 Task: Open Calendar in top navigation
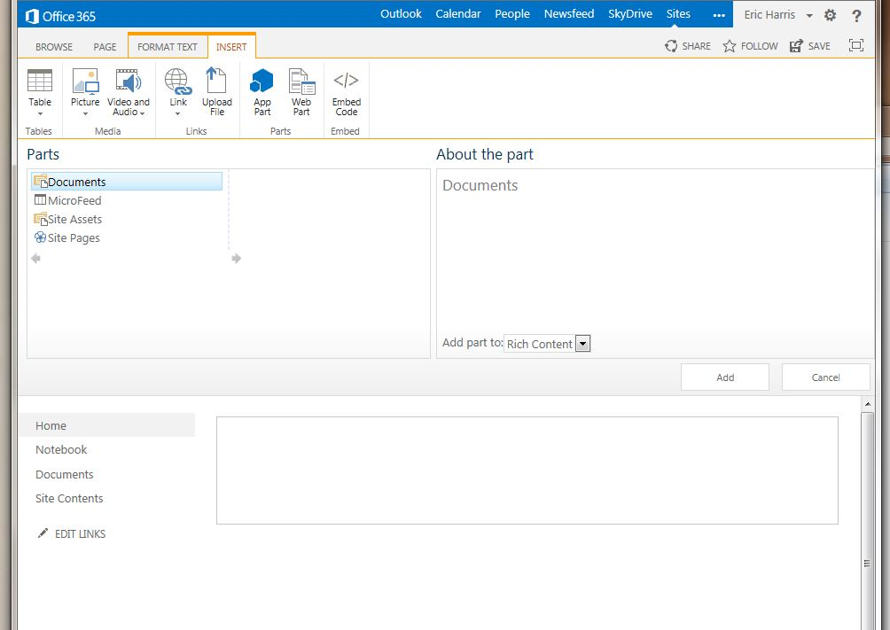(458, 14)
